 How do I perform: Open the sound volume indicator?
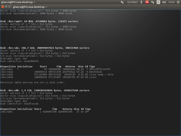164,2
